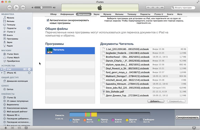Open iTunes DJ playlist
200x130 pixels.
(11, 97)
